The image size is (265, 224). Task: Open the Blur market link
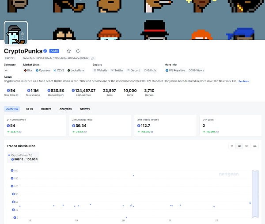coord(28,70)
